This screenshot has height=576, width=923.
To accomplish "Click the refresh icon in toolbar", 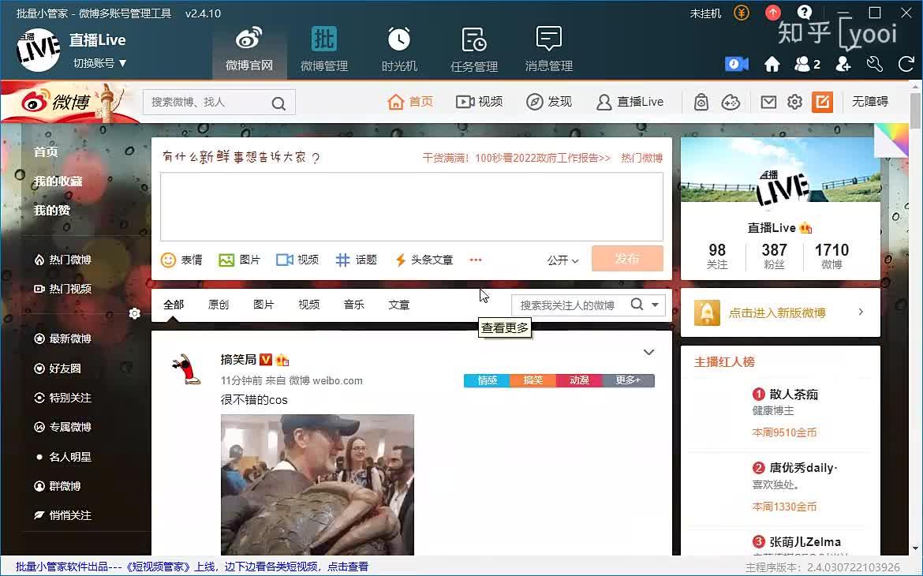I will click(906, 64).
